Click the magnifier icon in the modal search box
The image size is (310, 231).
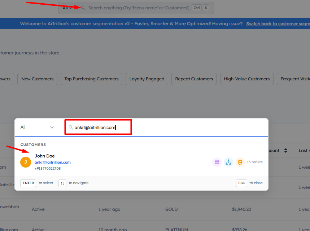[x=71, y=127]
